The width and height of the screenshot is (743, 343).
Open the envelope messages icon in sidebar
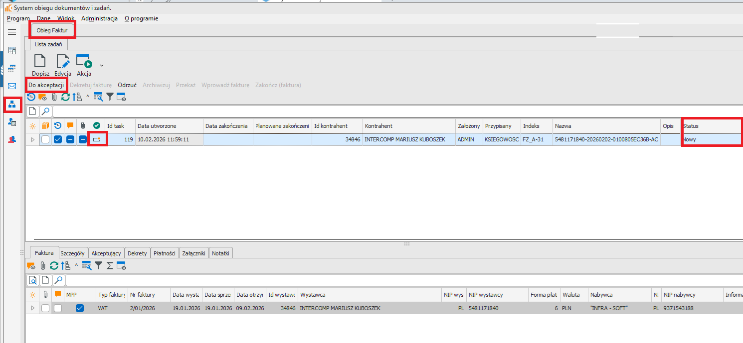tap(12, 86)
